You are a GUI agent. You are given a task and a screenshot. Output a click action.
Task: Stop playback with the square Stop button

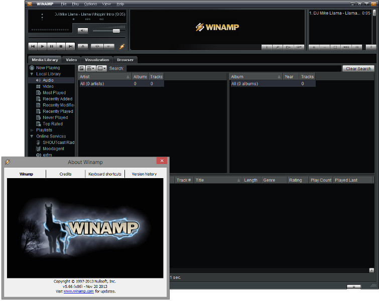(61, 46)
